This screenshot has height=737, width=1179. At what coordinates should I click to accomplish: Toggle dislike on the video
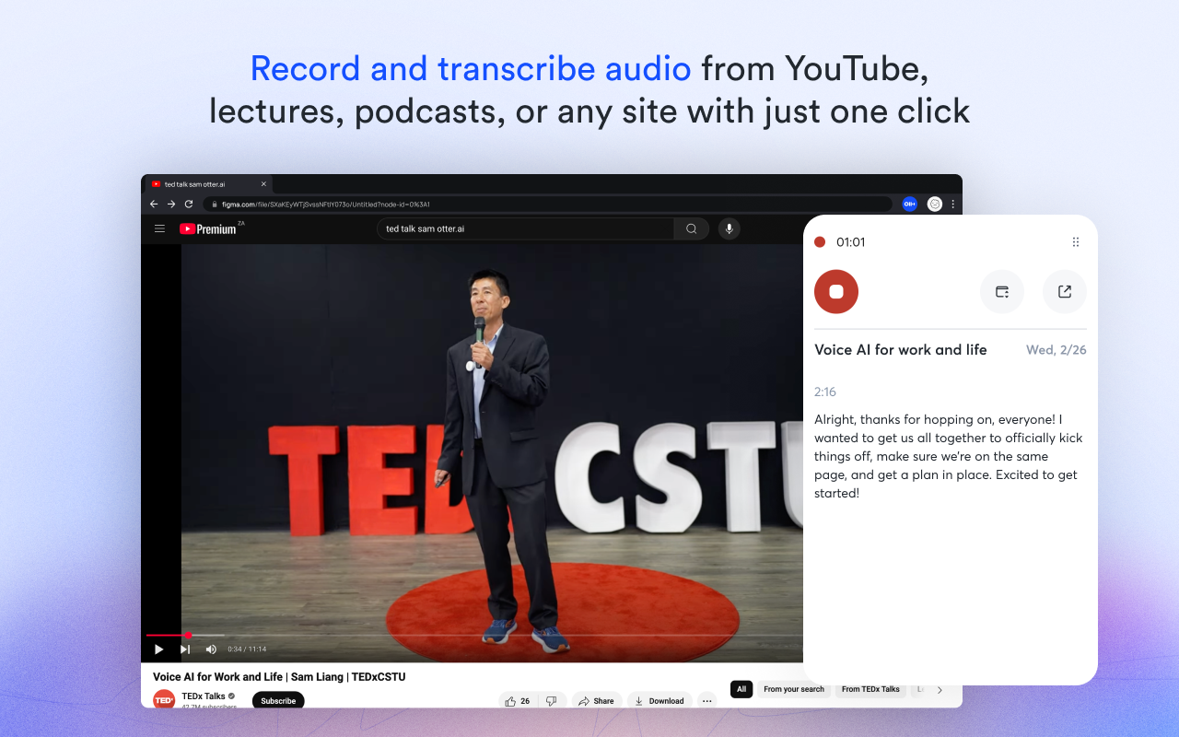tap(551, 700)
